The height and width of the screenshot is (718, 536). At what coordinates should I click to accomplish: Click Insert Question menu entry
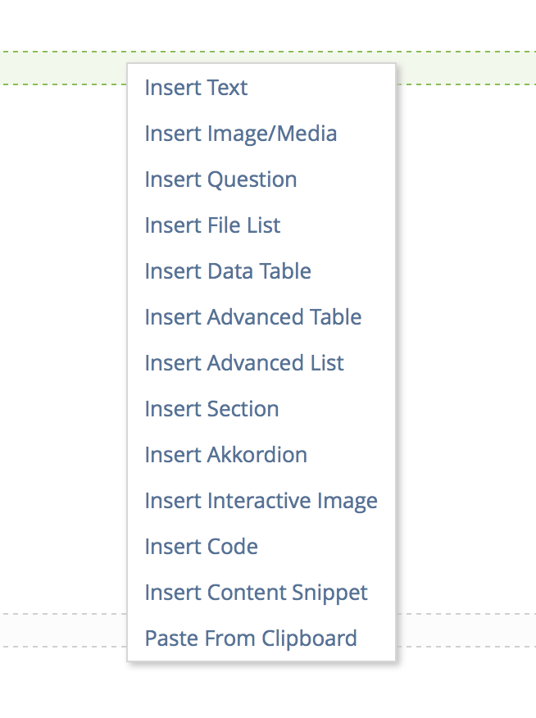tap(220, 179)
